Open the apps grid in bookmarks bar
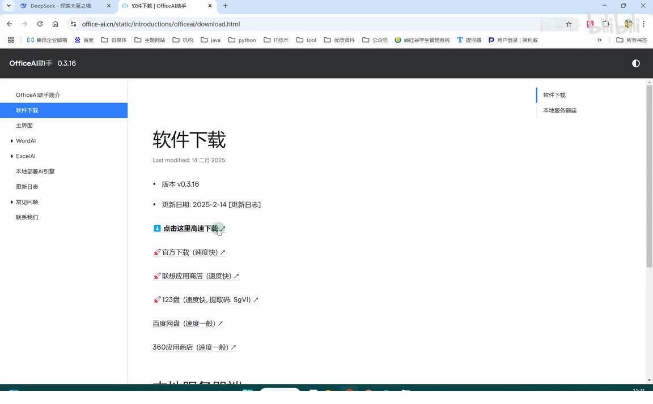 tap(11, 40)
